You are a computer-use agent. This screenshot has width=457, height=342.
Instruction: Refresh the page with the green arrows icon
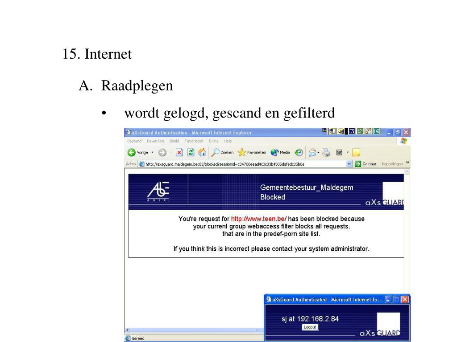pyautogui.click(x=191, y=152)
